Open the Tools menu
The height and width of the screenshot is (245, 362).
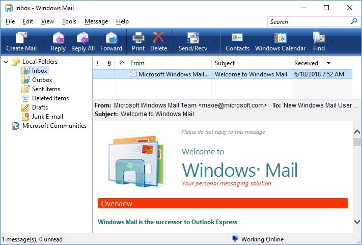pos(69,21)
